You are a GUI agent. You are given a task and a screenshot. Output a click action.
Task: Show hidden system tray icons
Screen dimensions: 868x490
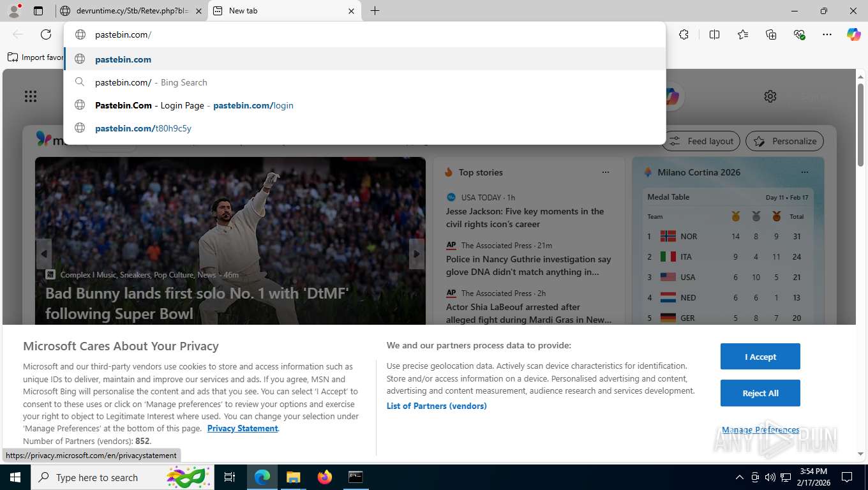coord(740,477)
